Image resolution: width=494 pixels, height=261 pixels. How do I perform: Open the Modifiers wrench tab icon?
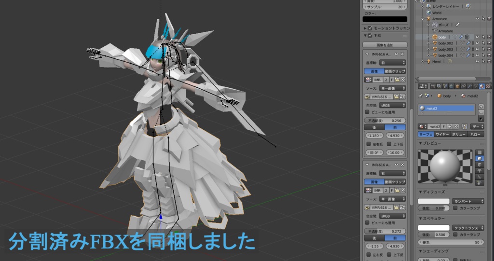click(x=469, y=86)
